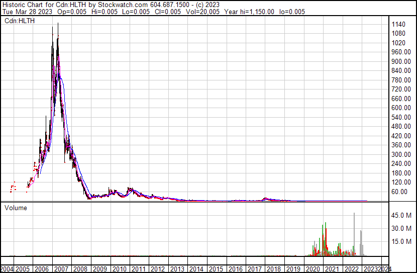Click the highest price peak in the chart
The width and height of the screenshot is (417, 273).
58,24
